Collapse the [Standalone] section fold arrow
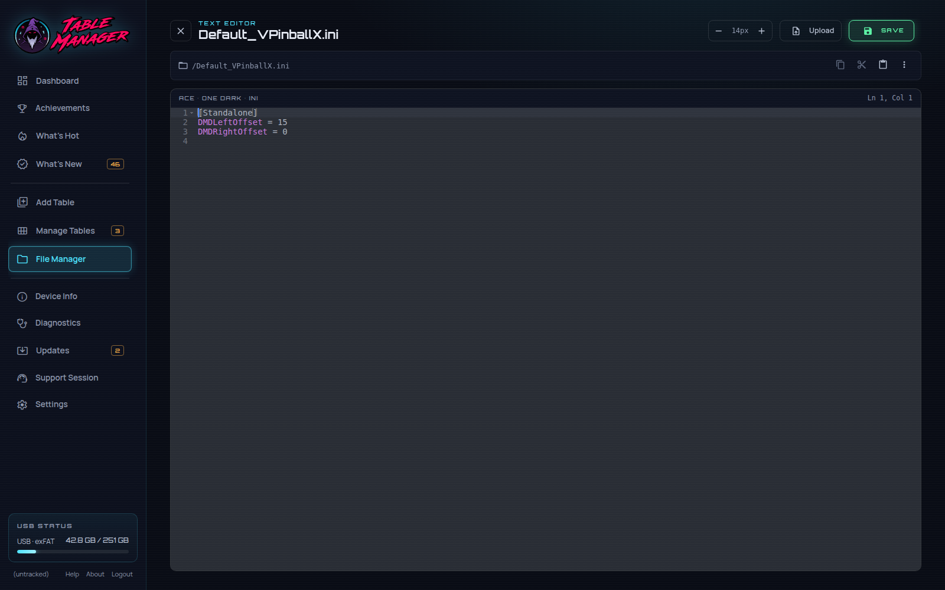This screenshot has height=590, width=945. tap(192, 113)
